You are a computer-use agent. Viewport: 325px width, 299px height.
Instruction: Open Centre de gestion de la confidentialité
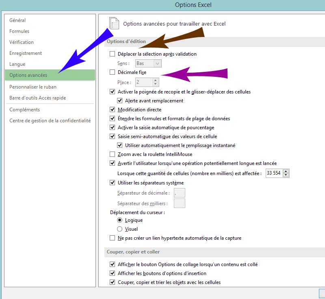point(50,121)
